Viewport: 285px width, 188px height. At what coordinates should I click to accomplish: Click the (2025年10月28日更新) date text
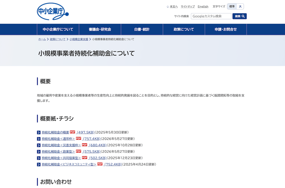tap(125, 145)
